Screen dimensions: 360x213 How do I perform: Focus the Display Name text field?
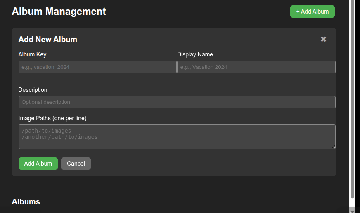click(x=256, y=67)
